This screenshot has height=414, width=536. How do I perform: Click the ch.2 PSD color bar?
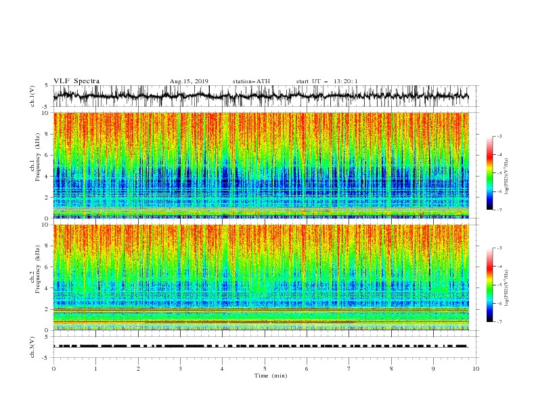click(490, 285)
